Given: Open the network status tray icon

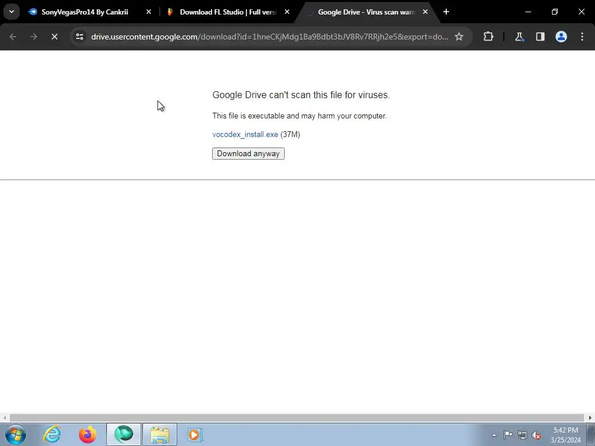Looking at the screenshot, I should coord(522,435).
